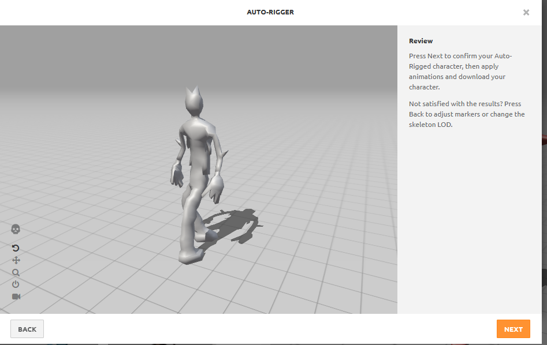Click the Review heading
Image resolution: width=547 pixels, height=345 pixels.
[421, 41]
